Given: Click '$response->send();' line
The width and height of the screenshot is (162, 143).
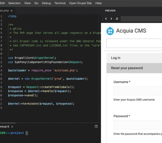Looking at the screenshot, I should coord(23,95).
